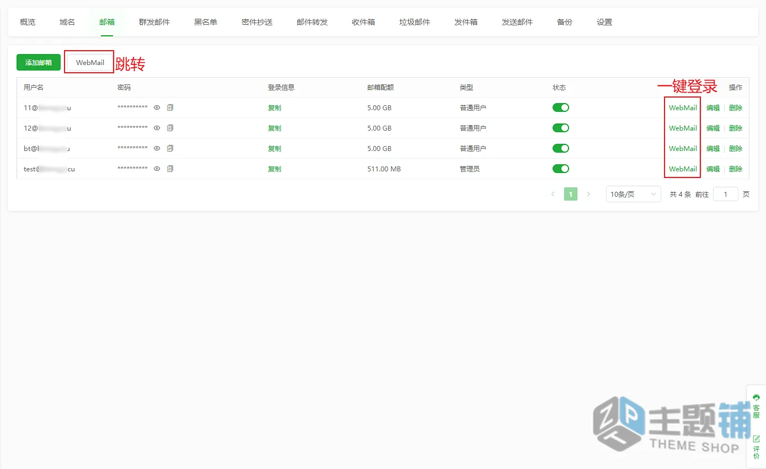Click the green 添加邮箱 button
766x469 pixels.
coord(39,62)
